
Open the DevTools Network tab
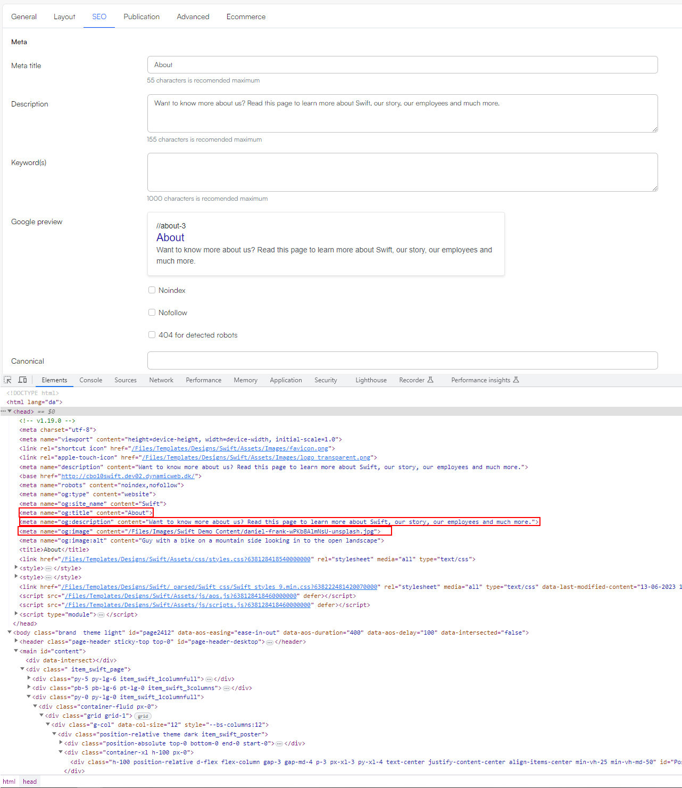[161, 380]
